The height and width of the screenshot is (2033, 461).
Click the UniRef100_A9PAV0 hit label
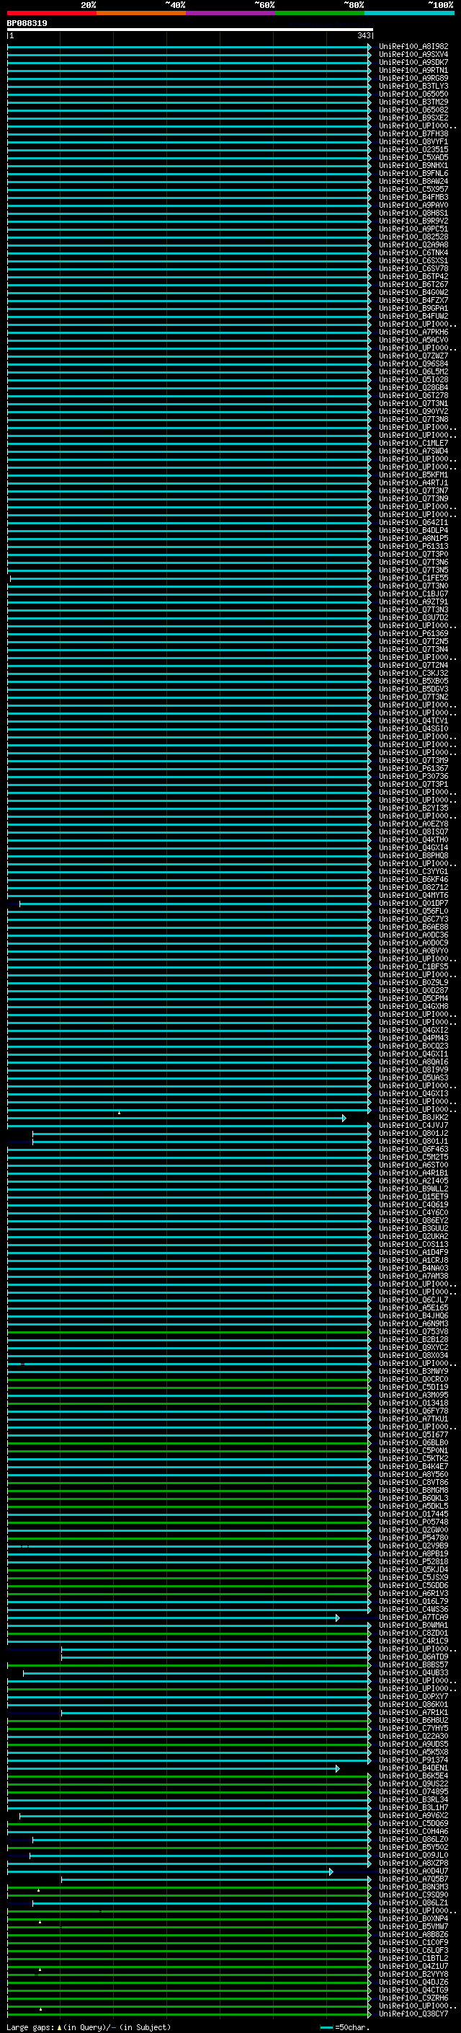click(413, 206)
